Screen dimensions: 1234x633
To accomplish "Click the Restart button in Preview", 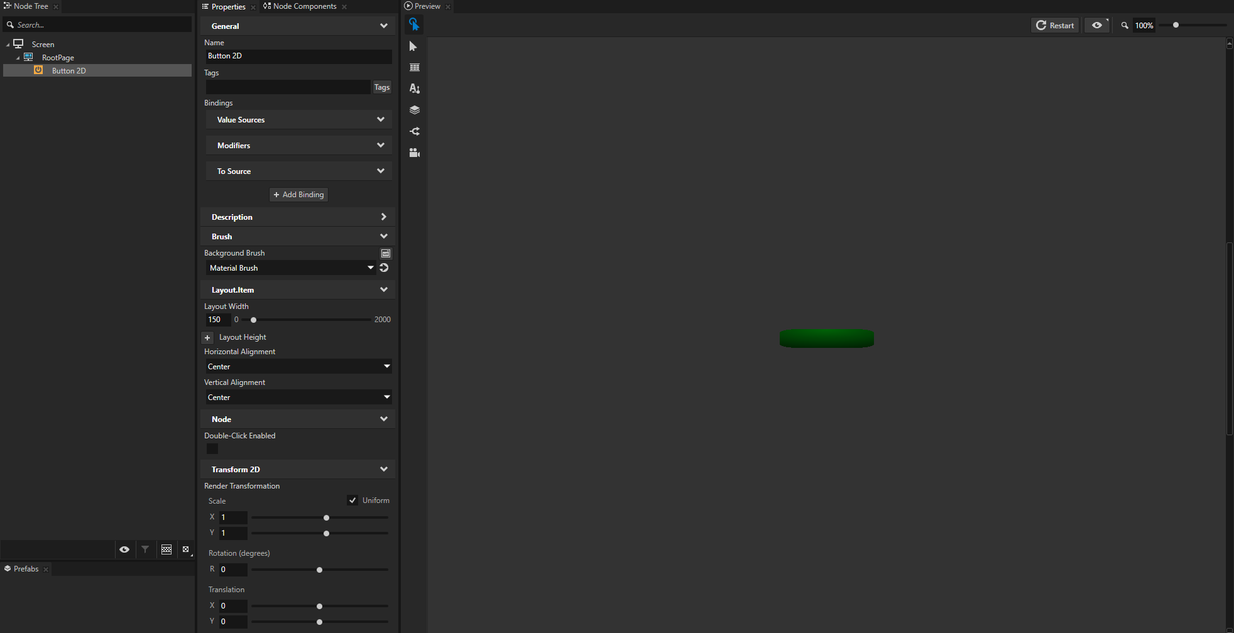I will [x=1054, y=25].
